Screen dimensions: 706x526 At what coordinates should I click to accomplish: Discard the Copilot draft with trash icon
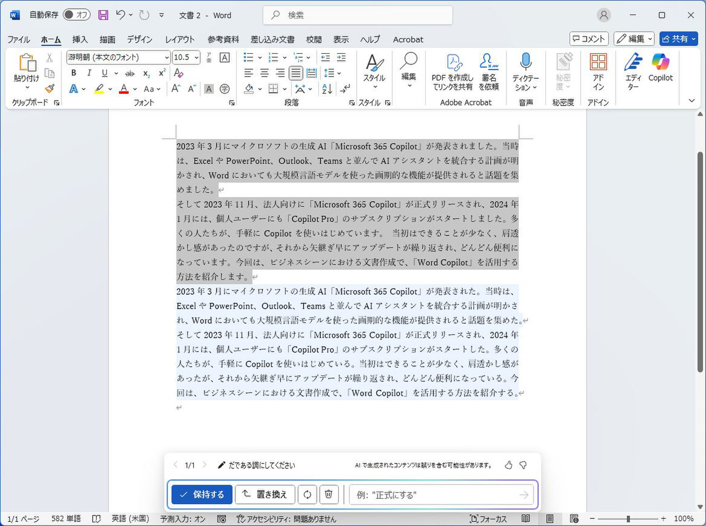[329, 495]
